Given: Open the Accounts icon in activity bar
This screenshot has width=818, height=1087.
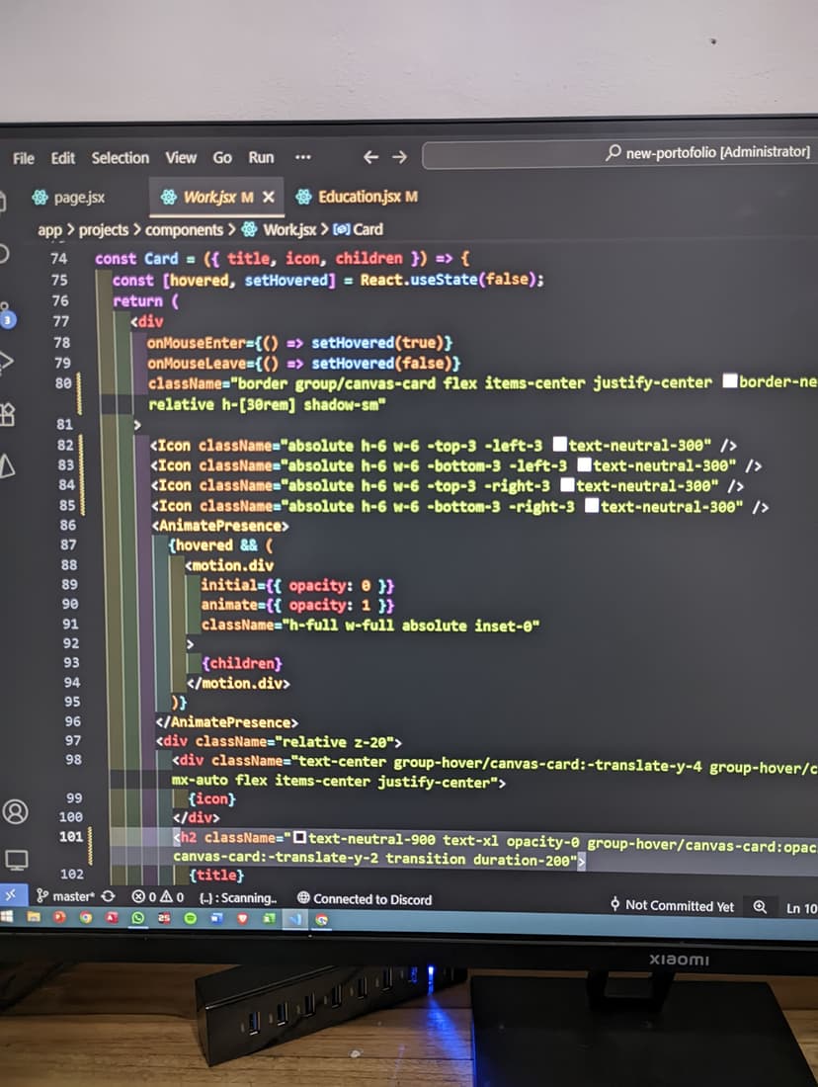Looking at the screenshot, I should pyautogui.click(x=15, y=811).
